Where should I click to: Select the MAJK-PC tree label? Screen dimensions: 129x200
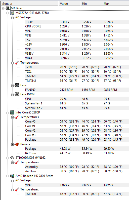pos(17,8)
